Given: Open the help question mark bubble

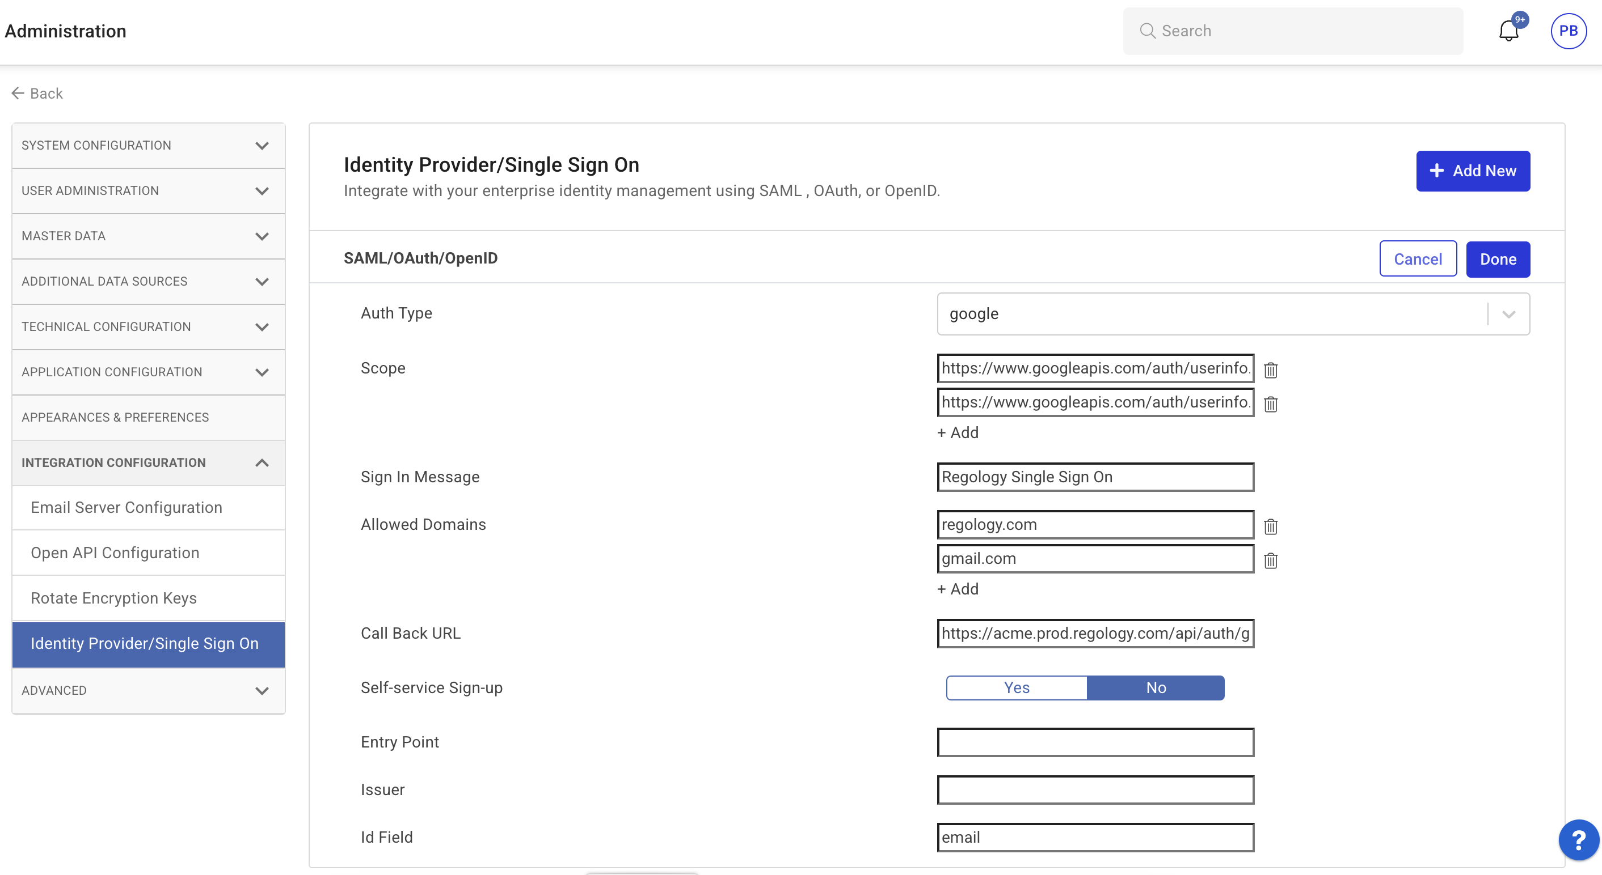Looking at the screenshot, I should (1578, 840).
